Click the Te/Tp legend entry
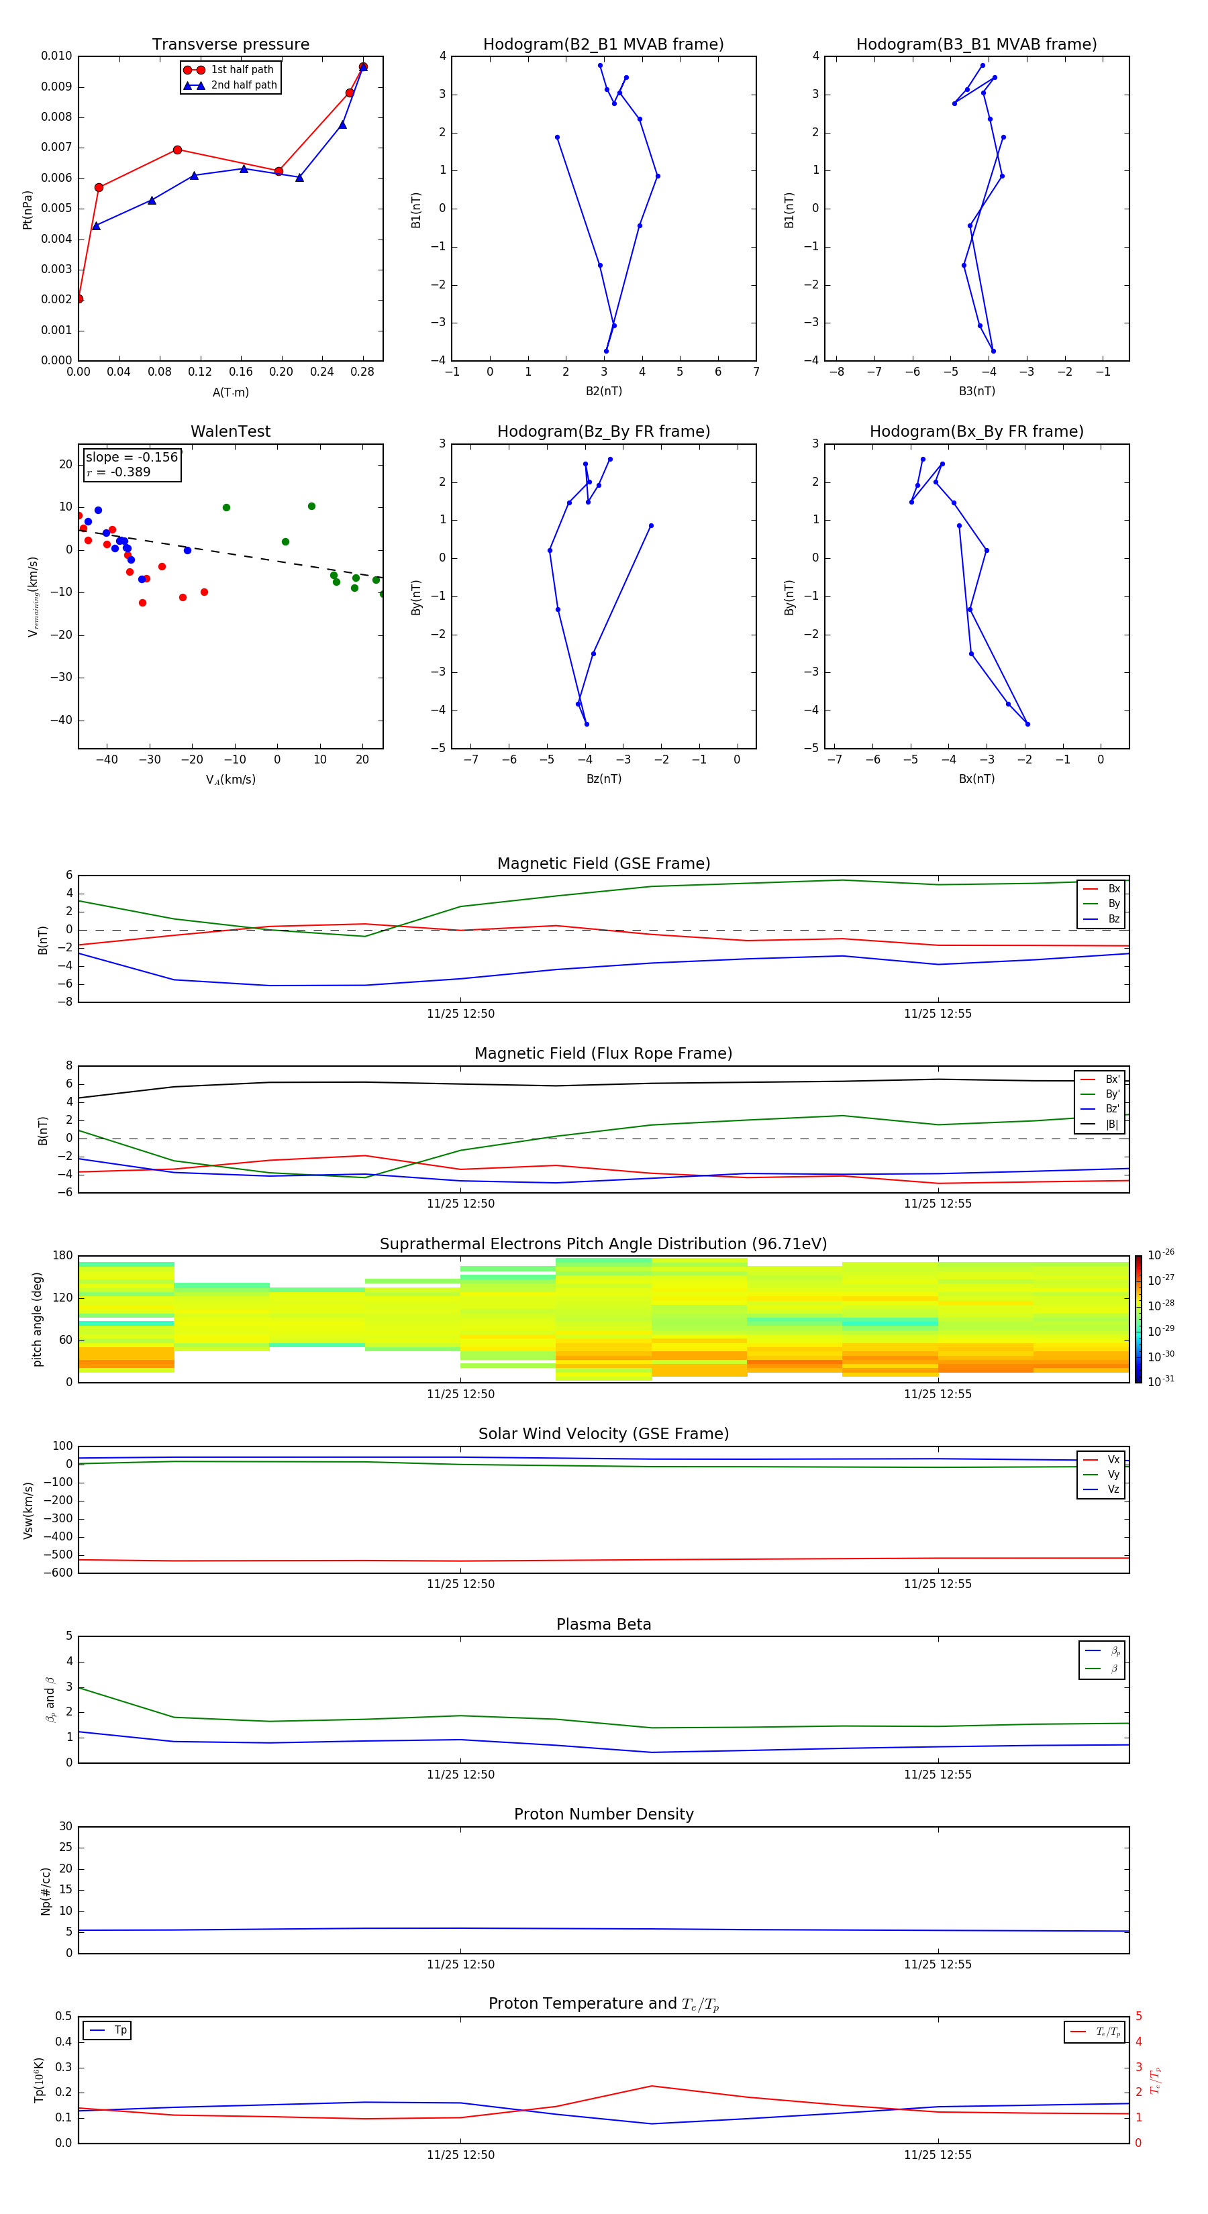This screenshot has height=2214, width=1208. (x=1096, y=2032)
